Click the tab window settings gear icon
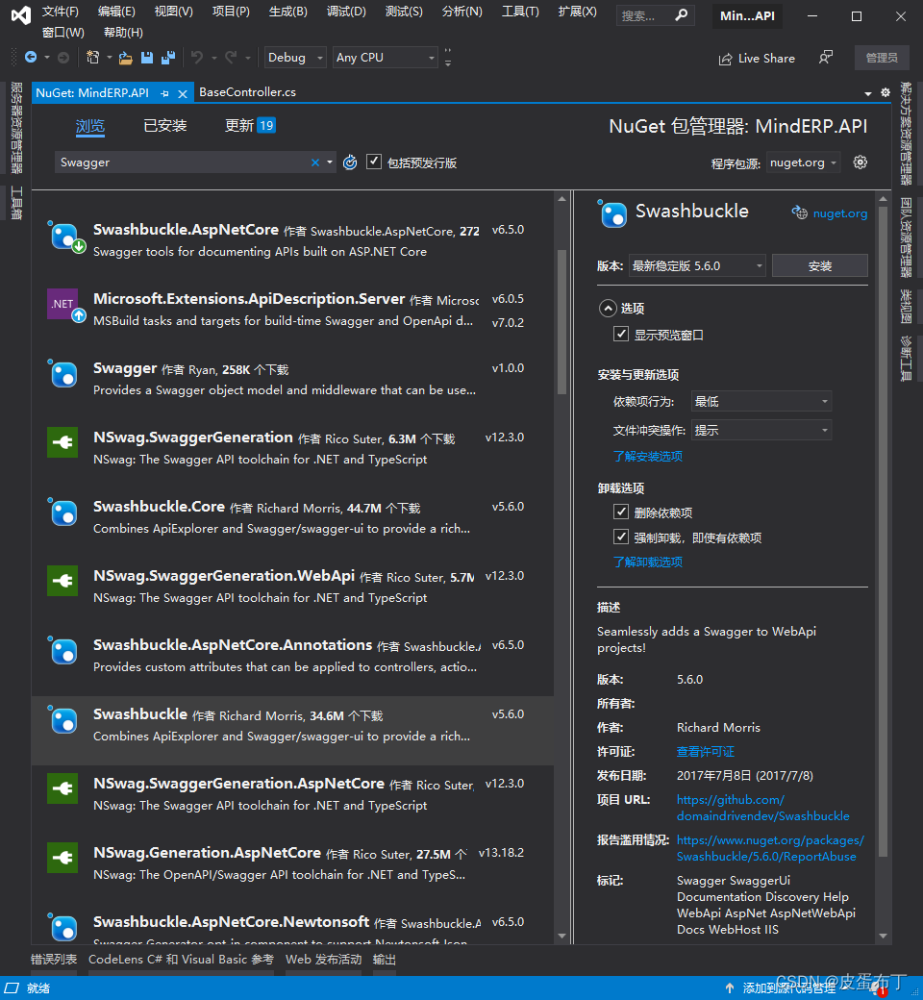The height and width of the screenshot is (1000, 923). point(886,92)
